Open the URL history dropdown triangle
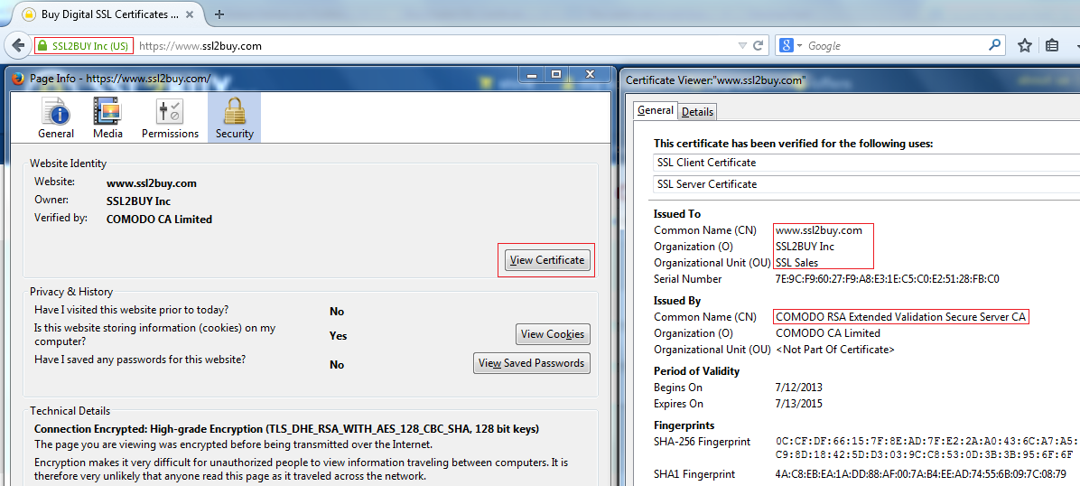 tap(741, 46)
